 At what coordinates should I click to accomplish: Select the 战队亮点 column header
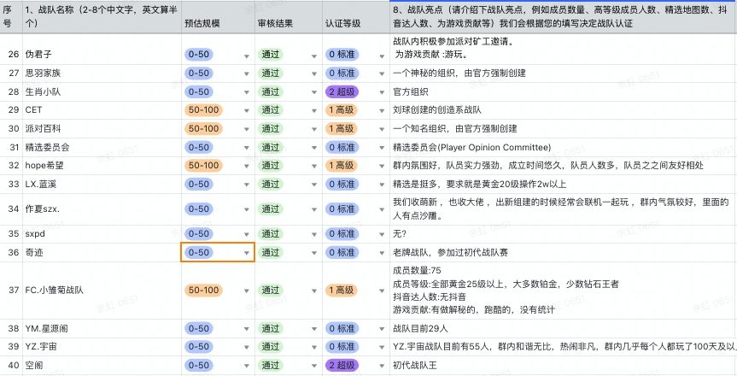pos(563,17)
